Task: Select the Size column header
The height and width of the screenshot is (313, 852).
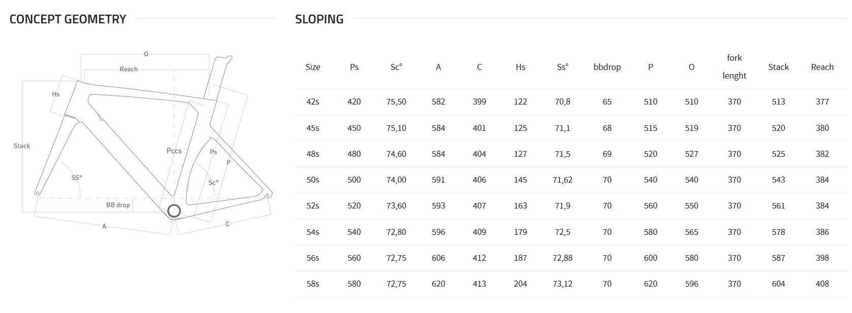Action: pyautogui.click(x=313, y=67)
